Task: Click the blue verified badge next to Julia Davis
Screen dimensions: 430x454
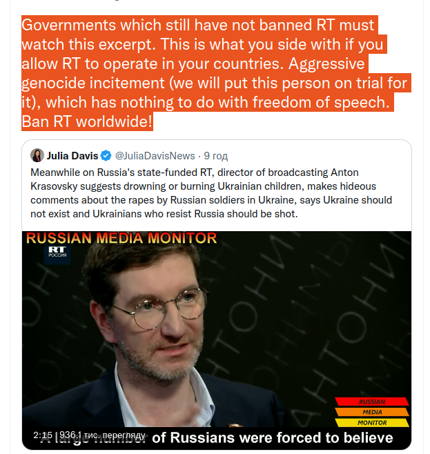Action: point(106,156)
